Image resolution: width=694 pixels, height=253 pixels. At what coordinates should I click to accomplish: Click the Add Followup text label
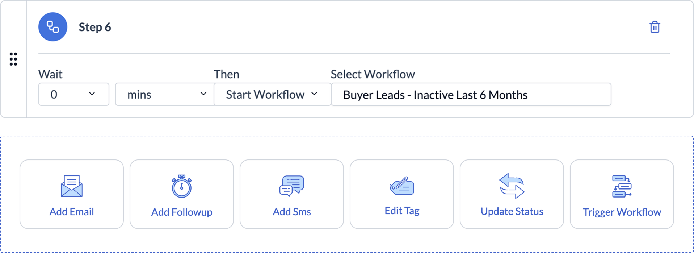click(182, 212)
